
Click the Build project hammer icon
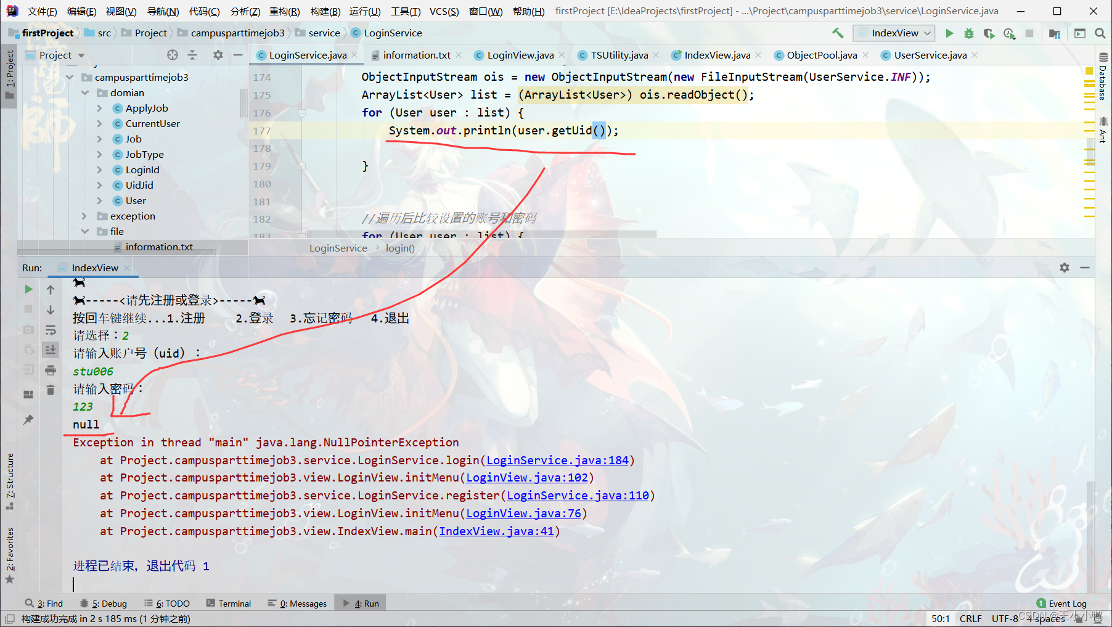838,33
